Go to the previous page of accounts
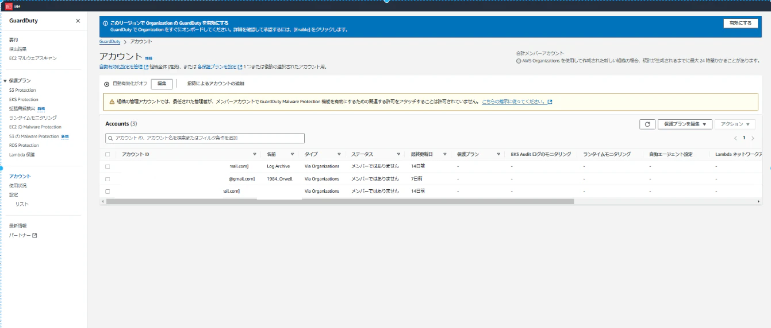Viewport: 771px width, 328px height. click(x=735, y=138)
